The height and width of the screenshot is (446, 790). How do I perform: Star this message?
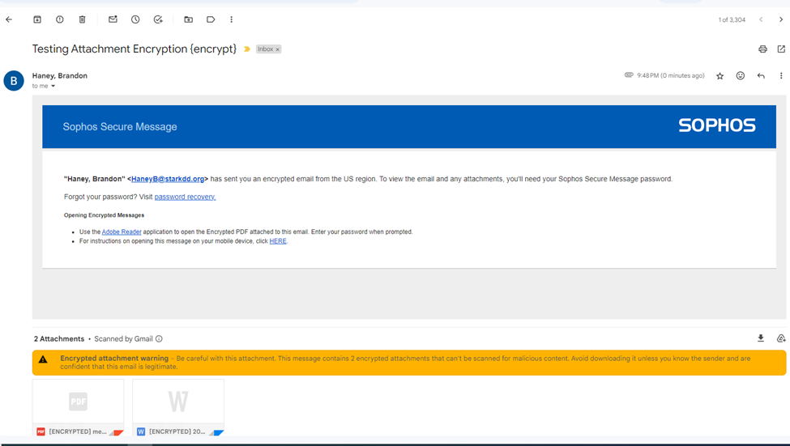coord(720,76)
